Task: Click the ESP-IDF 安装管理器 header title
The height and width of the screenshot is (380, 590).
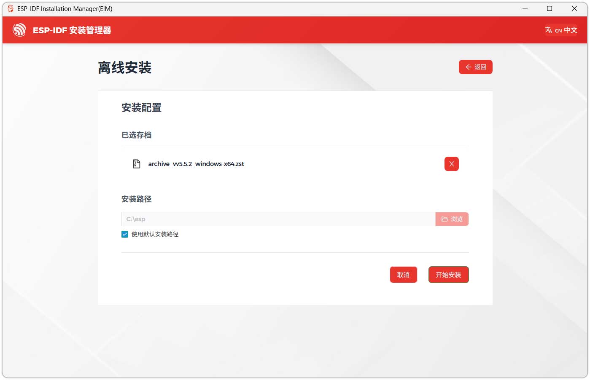Action: tap(72, 30)
